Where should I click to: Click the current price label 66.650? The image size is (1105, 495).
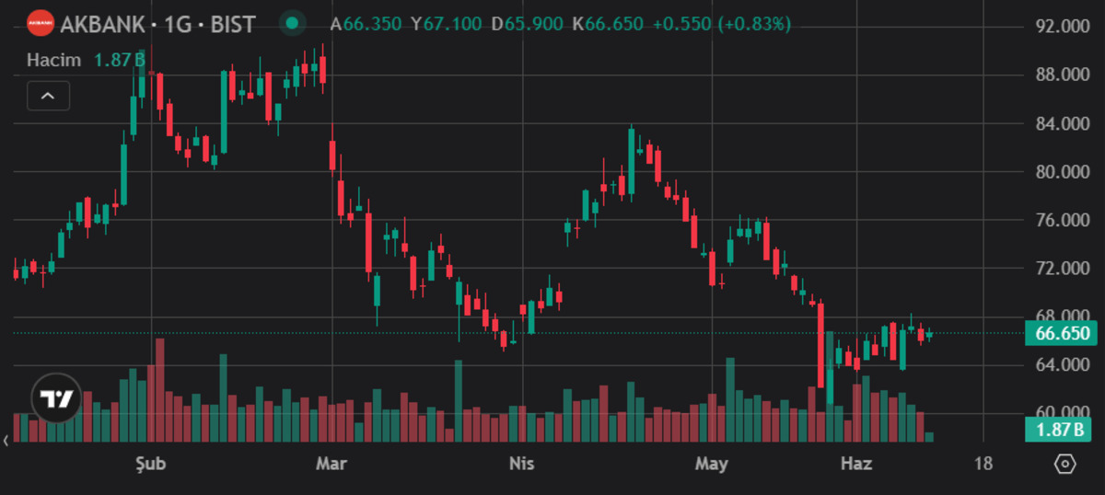(x=1060, y=333)
